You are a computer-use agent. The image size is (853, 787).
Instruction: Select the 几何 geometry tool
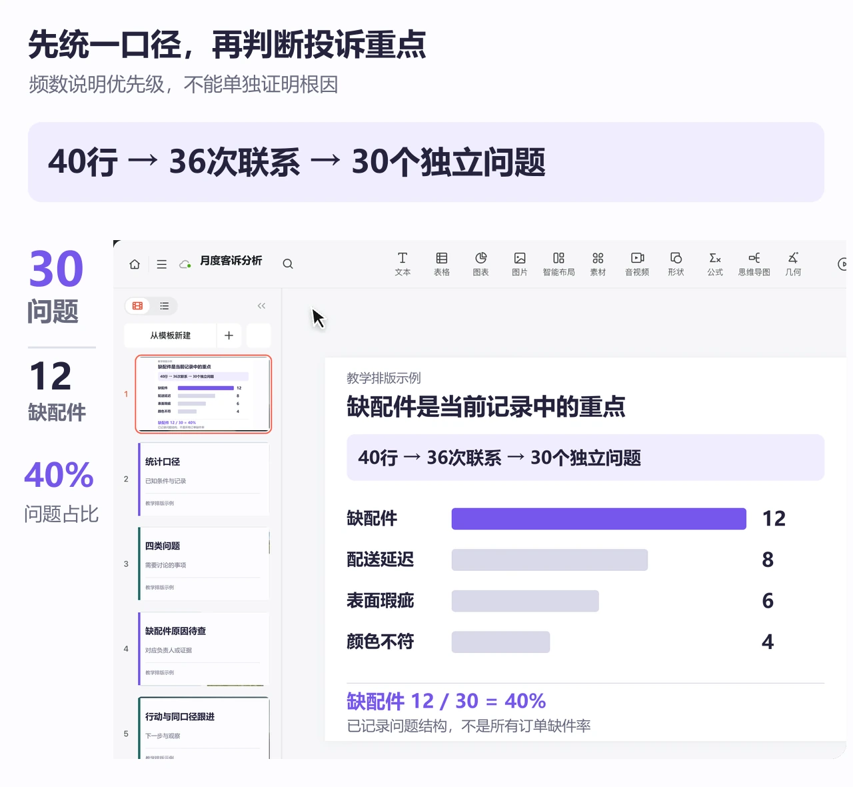click(x=793, y=264)
